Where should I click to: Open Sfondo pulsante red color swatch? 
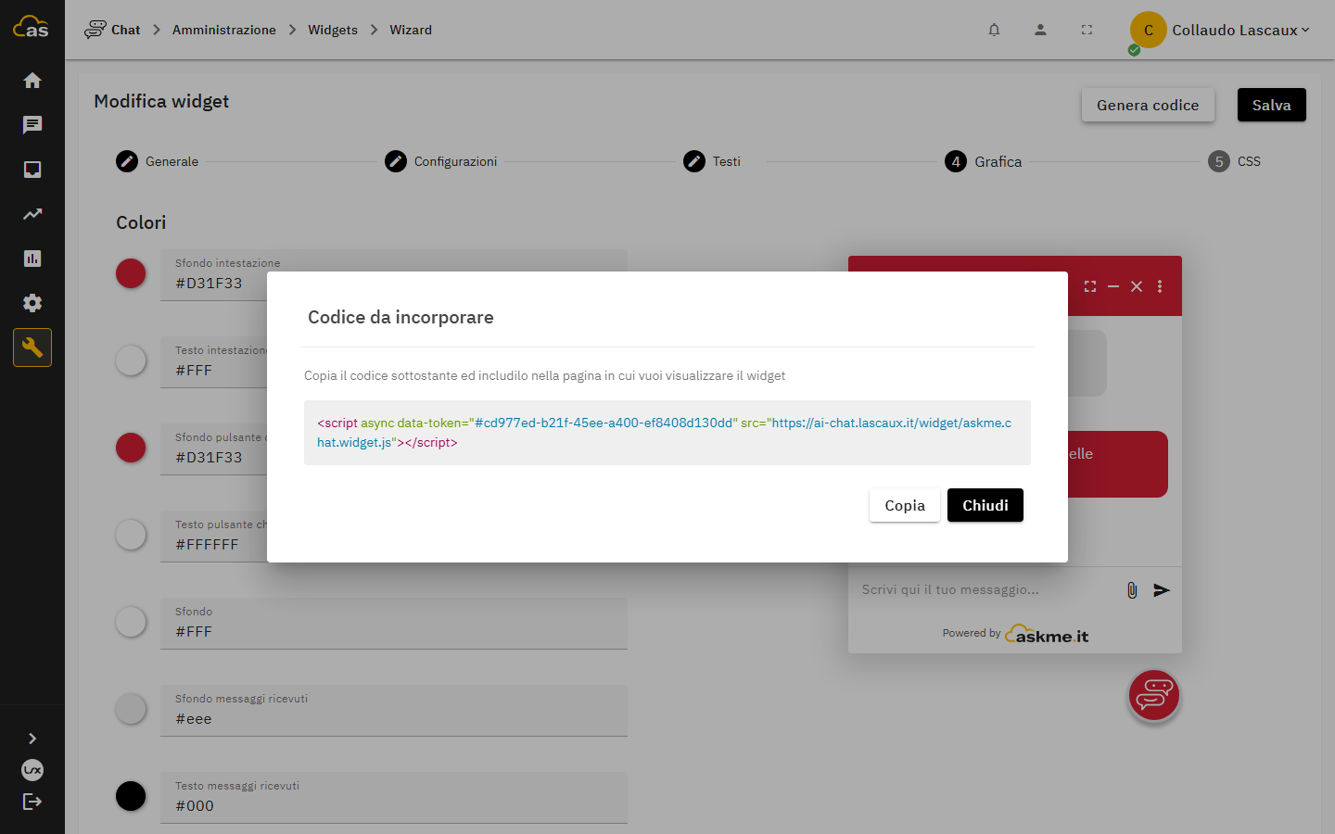click(x=131, y=448)
